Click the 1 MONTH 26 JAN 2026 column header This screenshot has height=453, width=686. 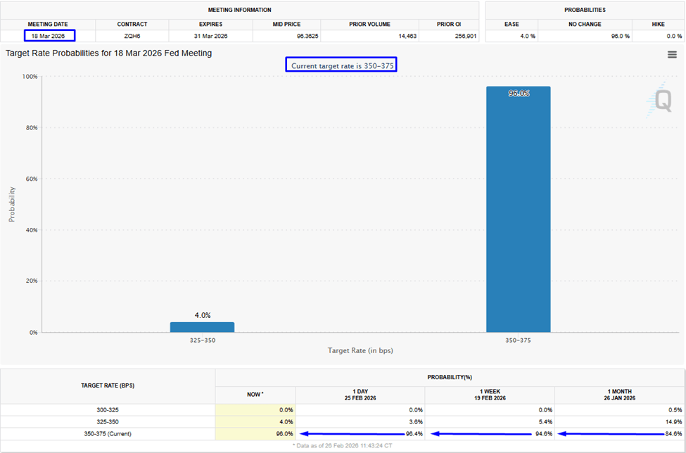click(619, 394)
